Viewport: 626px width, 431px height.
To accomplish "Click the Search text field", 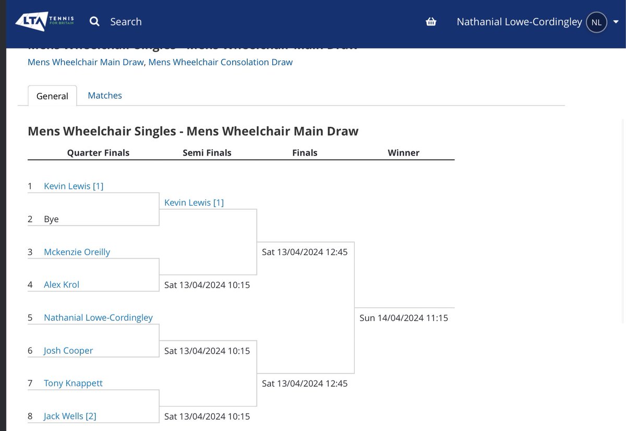I will pos(126,21).
